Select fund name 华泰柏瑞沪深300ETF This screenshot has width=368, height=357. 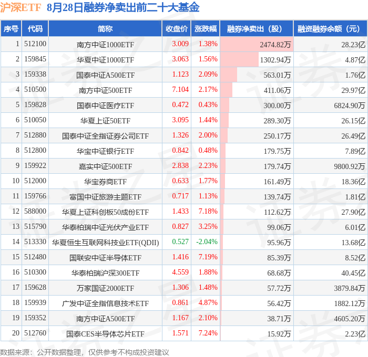click(x=105, y=273)
